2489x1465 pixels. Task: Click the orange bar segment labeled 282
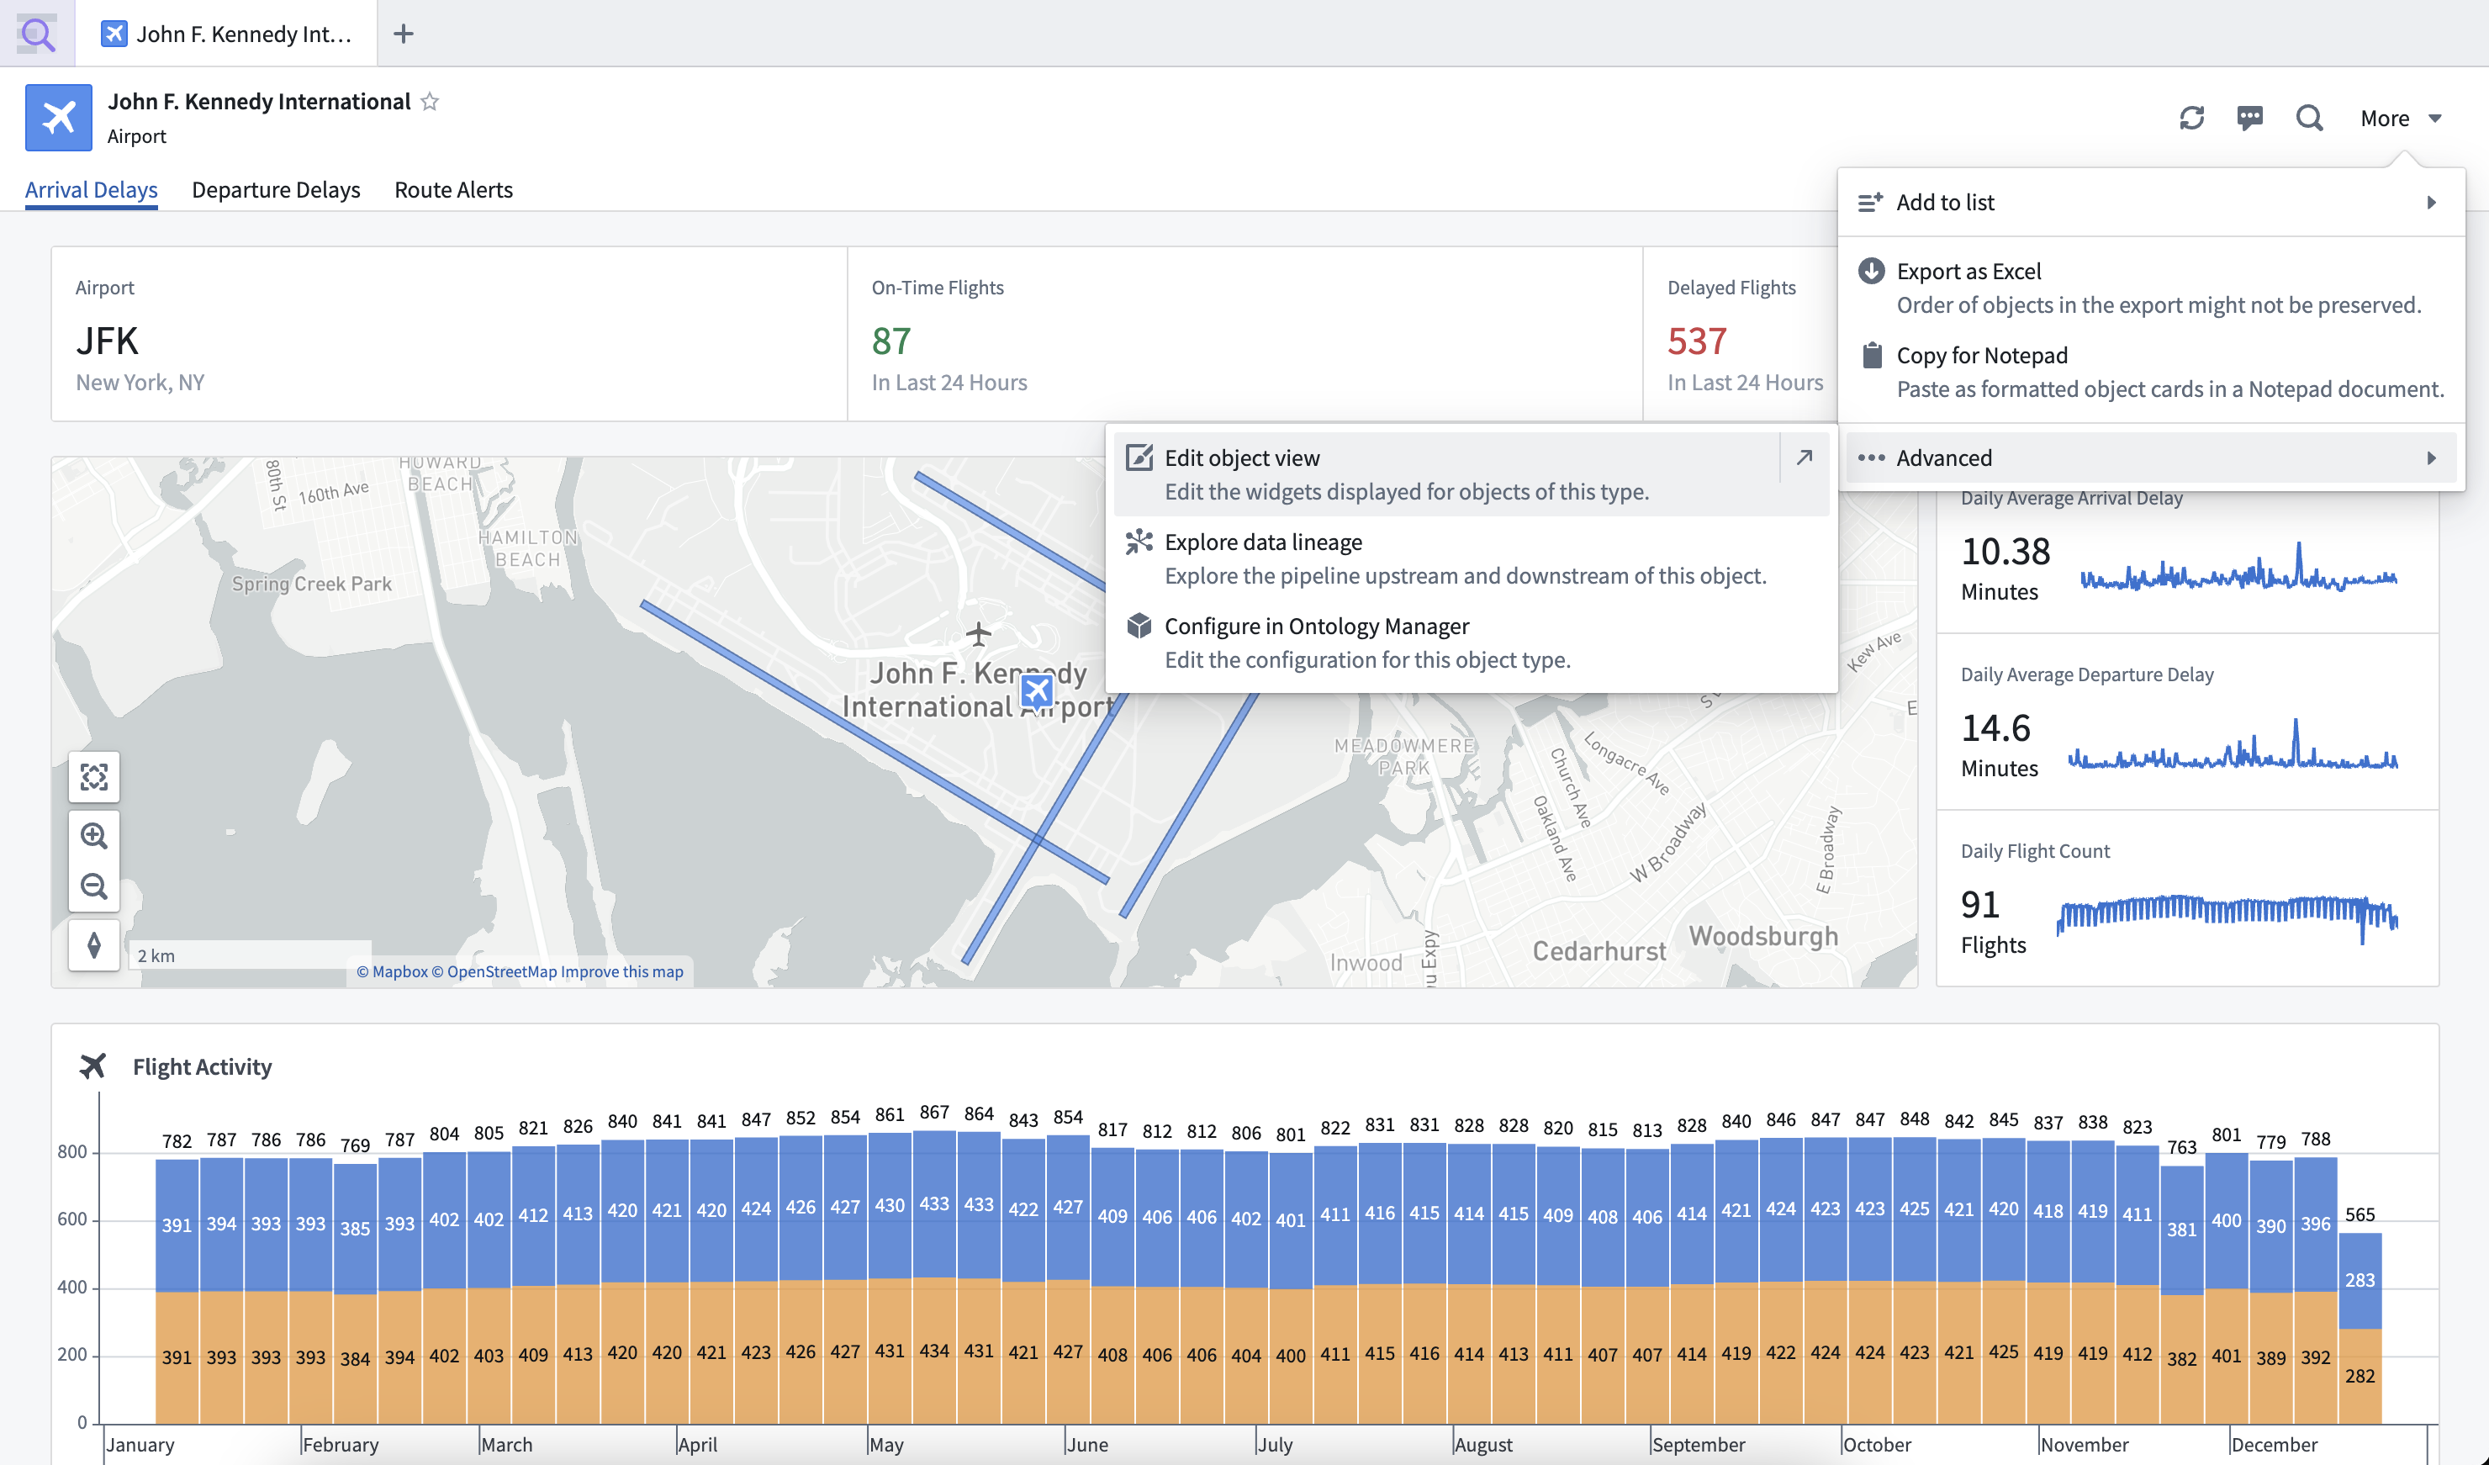click(x=2360, y=1375)
